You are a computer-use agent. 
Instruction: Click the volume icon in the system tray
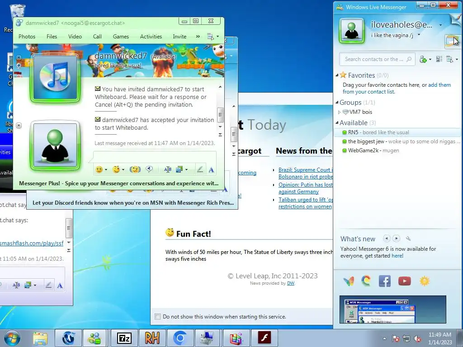pyautogui.click(x=417, y=339)
